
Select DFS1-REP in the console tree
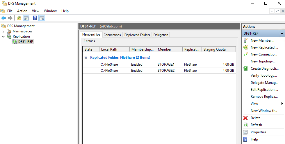click(26, 42)
